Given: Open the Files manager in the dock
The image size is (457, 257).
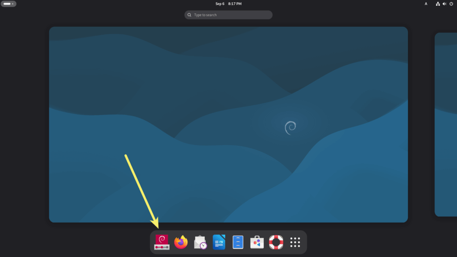Looking at the screenshot, I should [238, 242].
